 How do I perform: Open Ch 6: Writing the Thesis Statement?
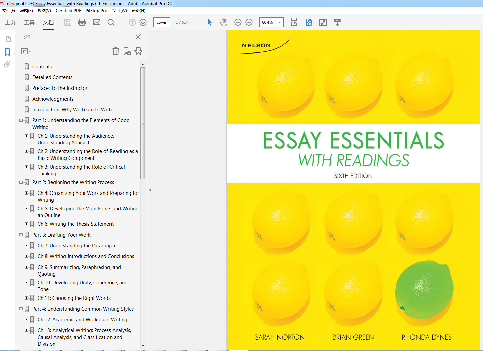(x=76, y=224)
